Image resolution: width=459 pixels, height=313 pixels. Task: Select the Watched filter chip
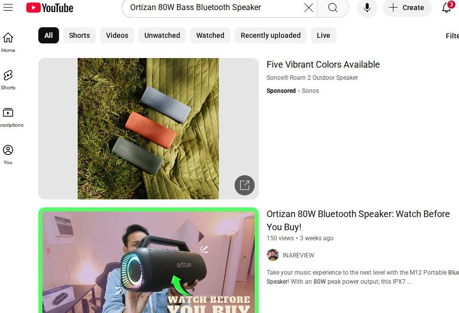pos(210,35)
